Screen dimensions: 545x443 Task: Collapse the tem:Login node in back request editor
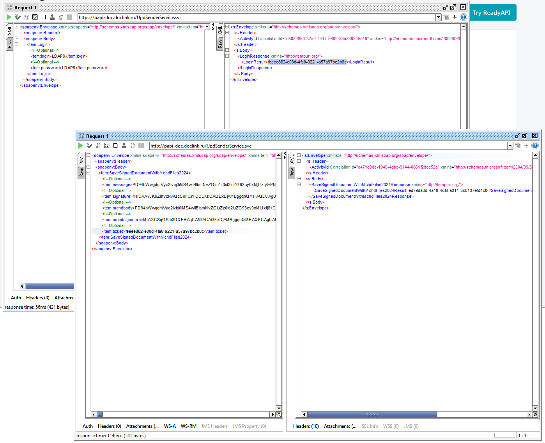[x=17, y=44]
